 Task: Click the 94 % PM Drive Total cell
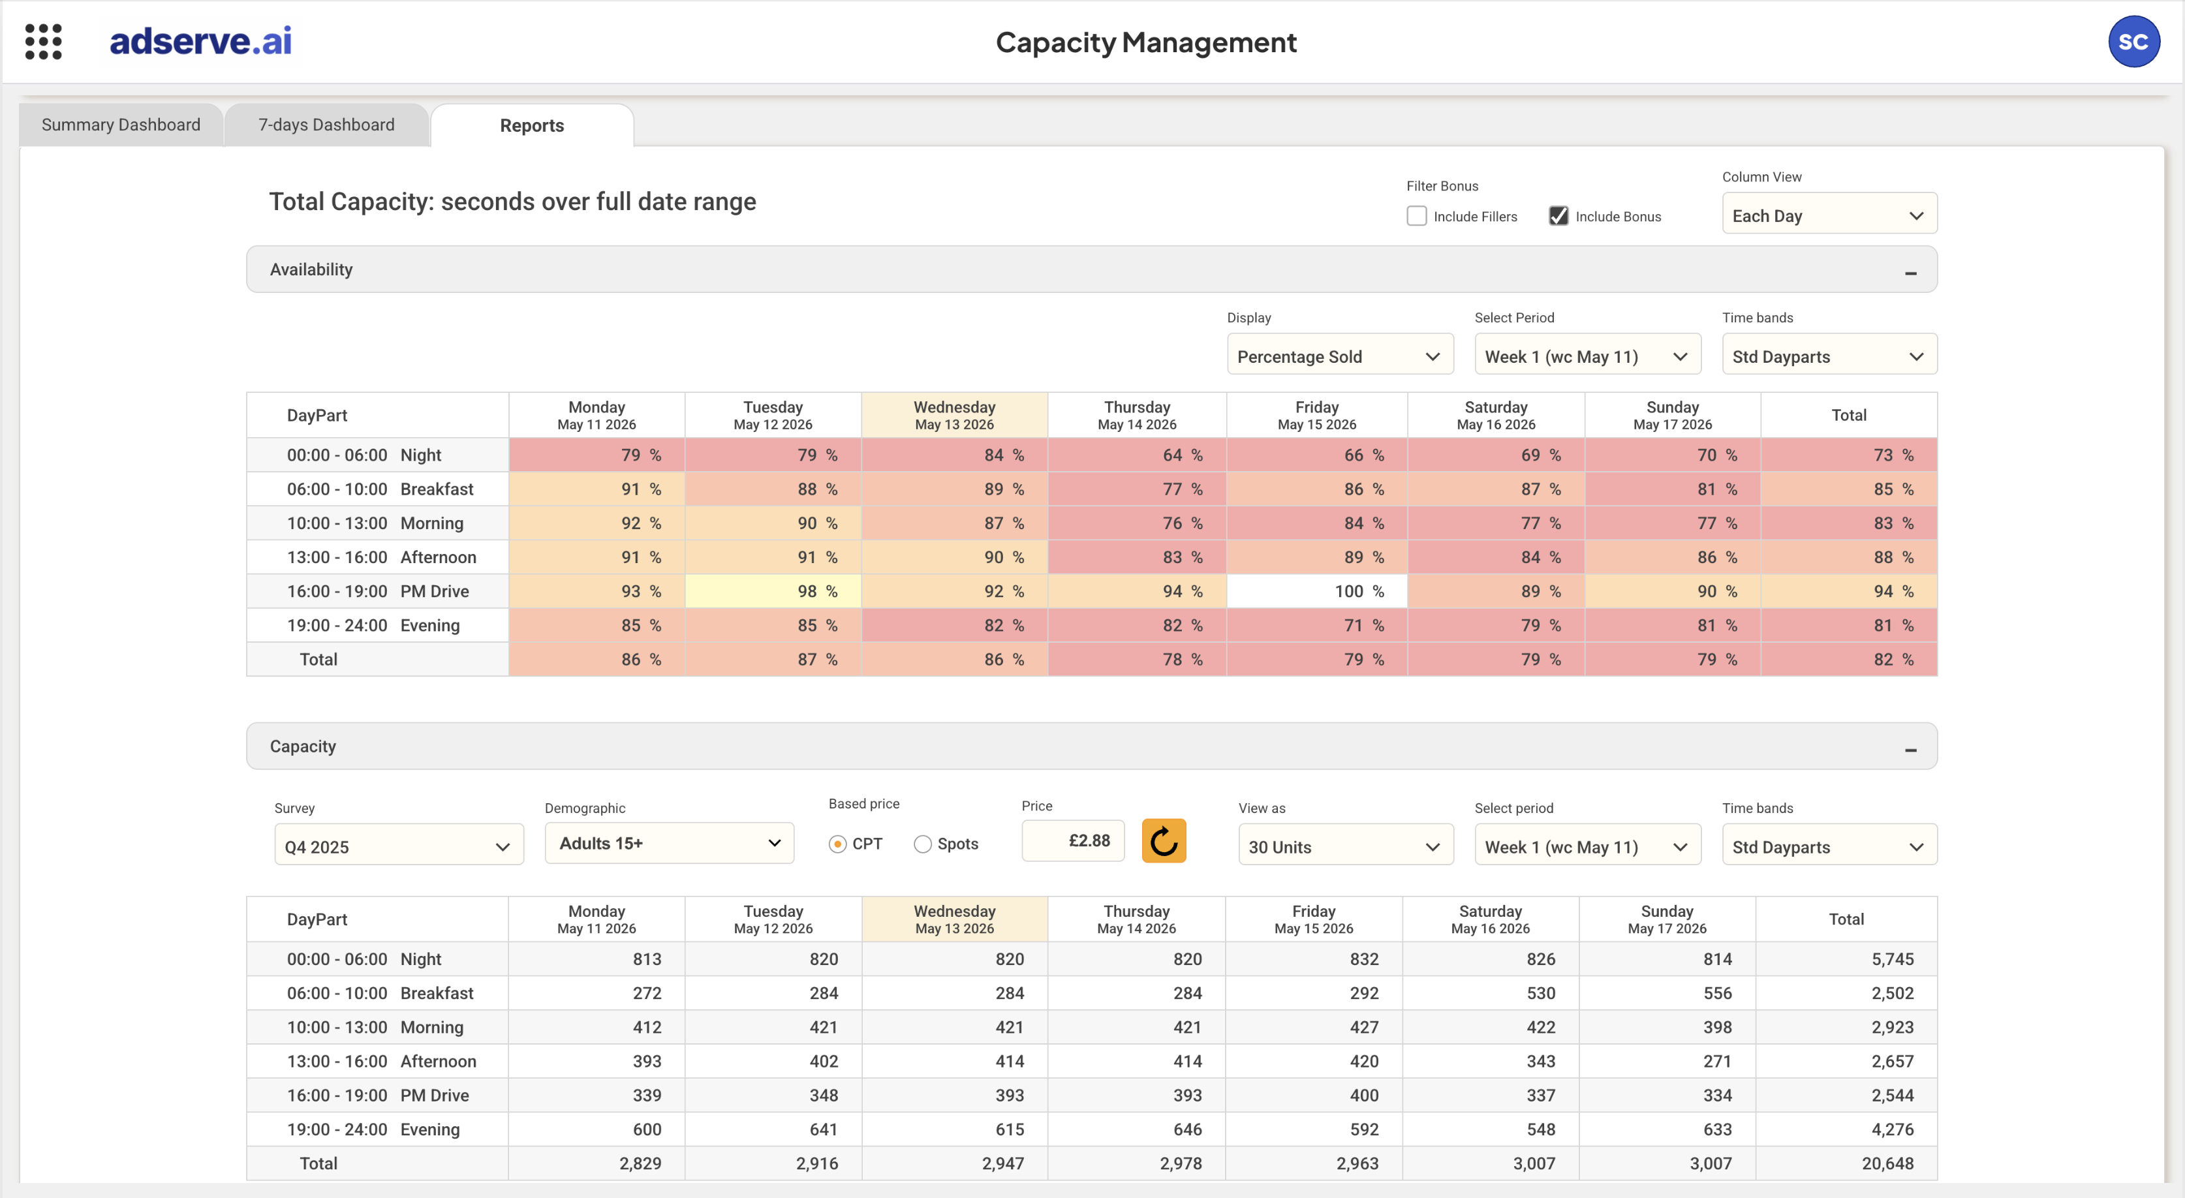point(1849,591)
